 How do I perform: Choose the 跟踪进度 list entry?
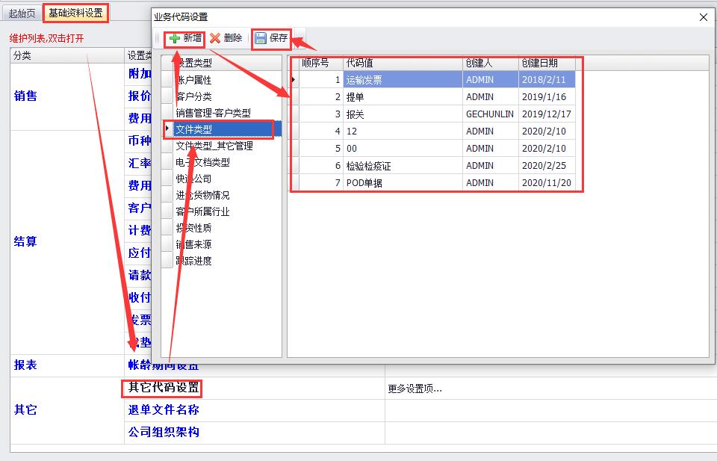(x=193, y=261)
